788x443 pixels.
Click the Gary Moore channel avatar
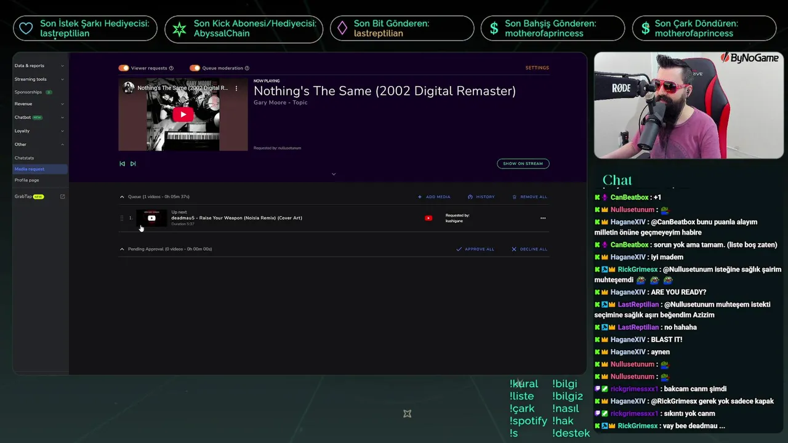click(129, 87)
